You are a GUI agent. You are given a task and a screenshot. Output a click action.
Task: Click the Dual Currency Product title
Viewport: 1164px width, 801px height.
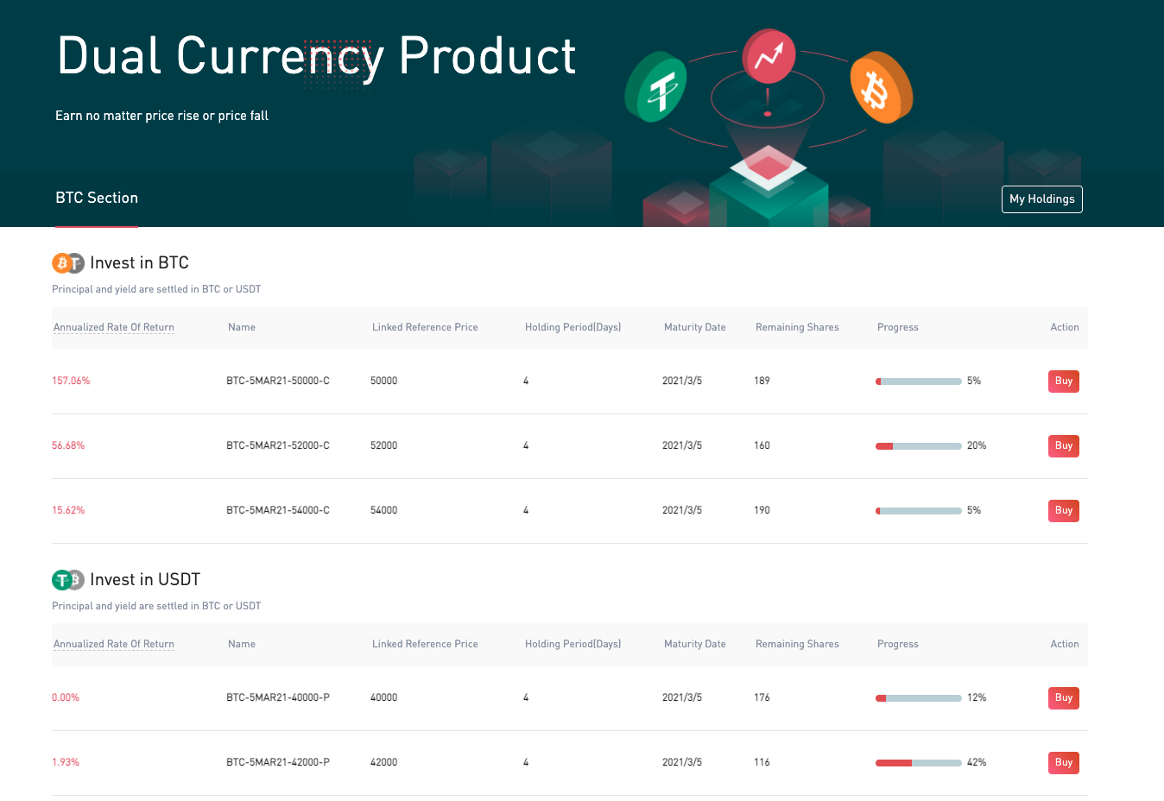[316, 58]
